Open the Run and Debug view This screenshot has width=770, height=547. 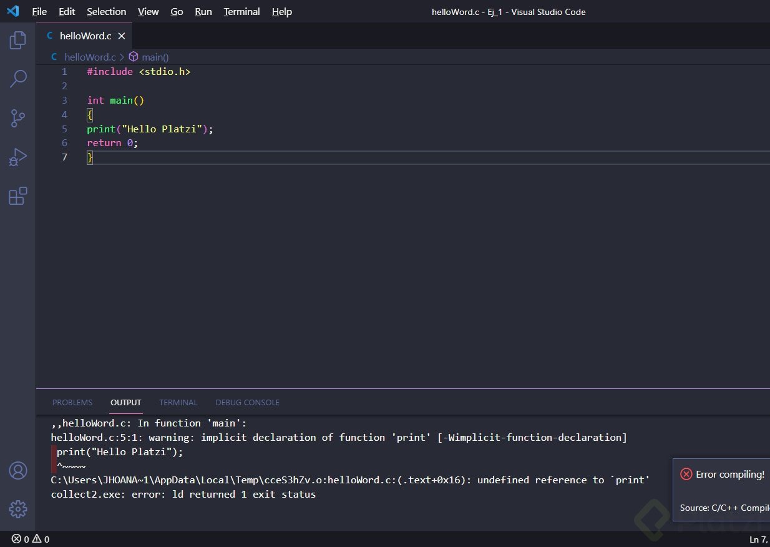17,157
